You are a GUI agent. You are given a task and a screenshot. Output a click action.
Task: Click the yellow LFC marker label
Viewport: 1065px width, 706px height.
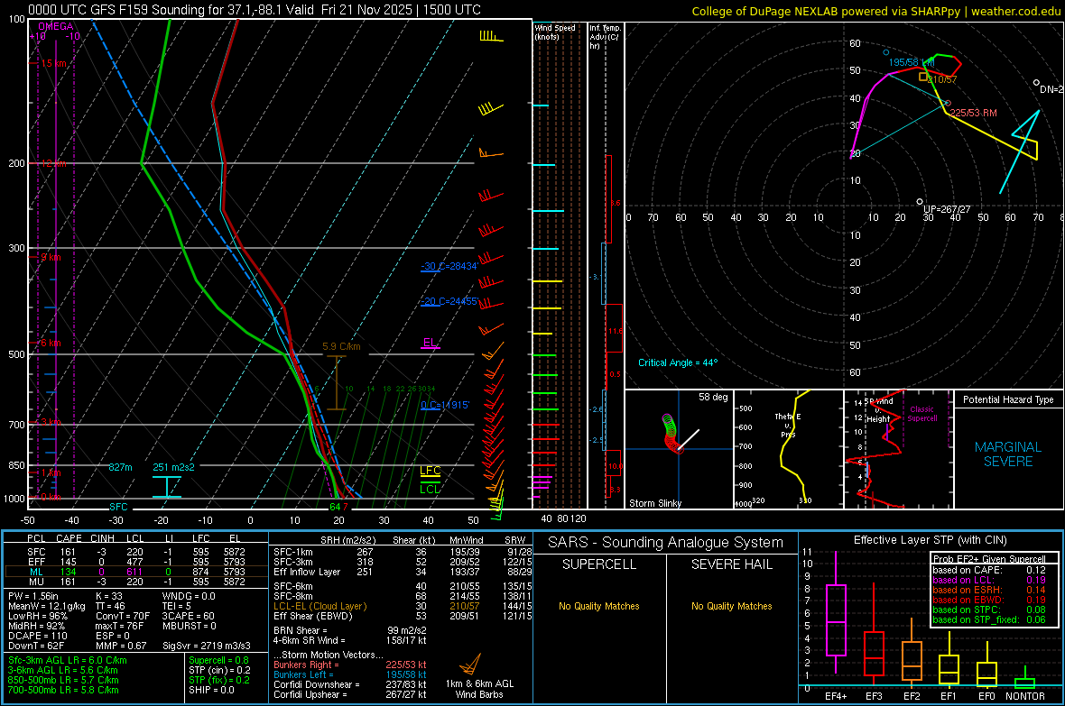click(x=430, y=471)
